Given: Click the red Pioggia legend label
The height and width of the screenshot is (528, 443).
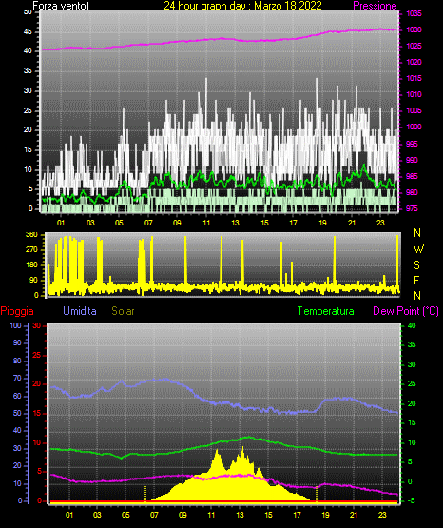Looking at the screenshot, I should pyautogui.click(x=17, y=311).
